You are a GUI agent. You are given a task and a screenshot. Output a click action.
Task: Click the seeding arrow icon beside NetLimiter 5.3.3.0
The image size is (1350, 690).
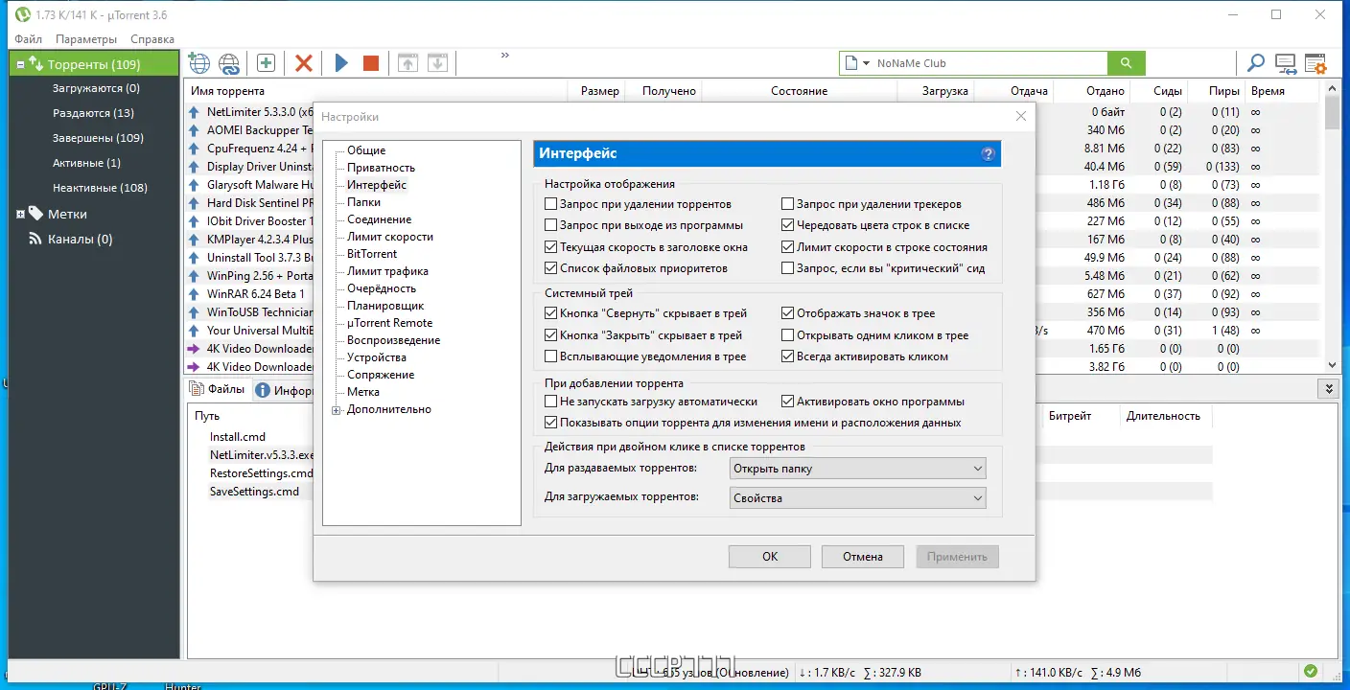195,112
